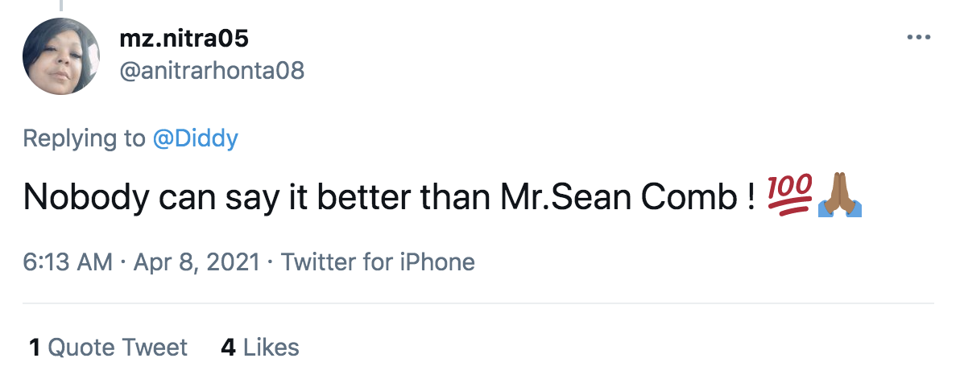The width and height of the screenshot is (960, 383).
Task: Click the thread connector line above the avatar
Action: (x=61, y=5)
